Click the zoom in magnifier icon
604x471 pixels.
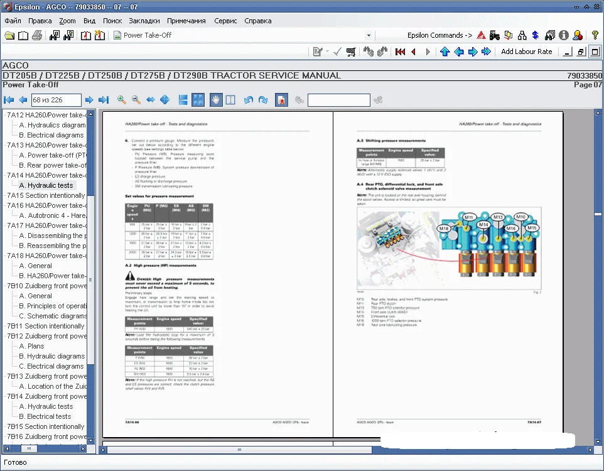point(121,100)
